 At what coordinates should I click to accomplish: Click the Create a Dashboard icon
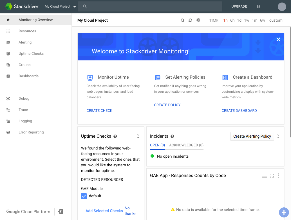point(225,78)
